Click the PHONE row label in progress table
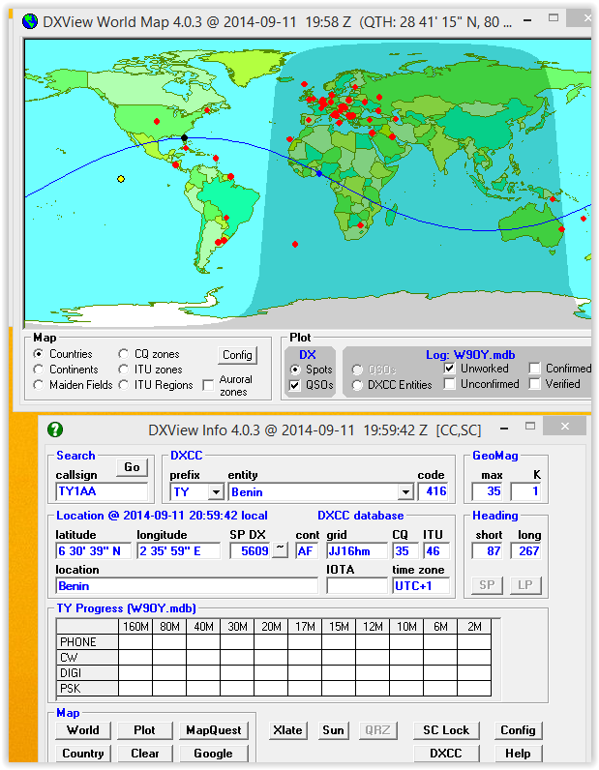 pyautogui.click(x=87, y=642)
